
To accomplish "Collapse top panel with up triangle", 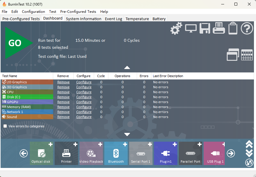I will (x=127, y=67).
